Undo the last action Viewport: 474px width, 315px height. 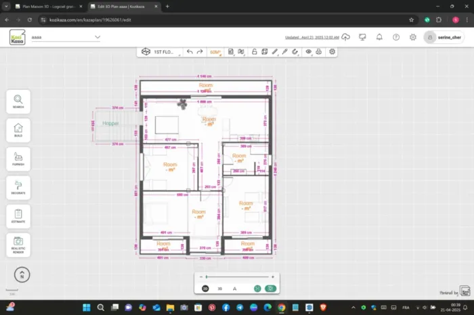click(190, 51)
